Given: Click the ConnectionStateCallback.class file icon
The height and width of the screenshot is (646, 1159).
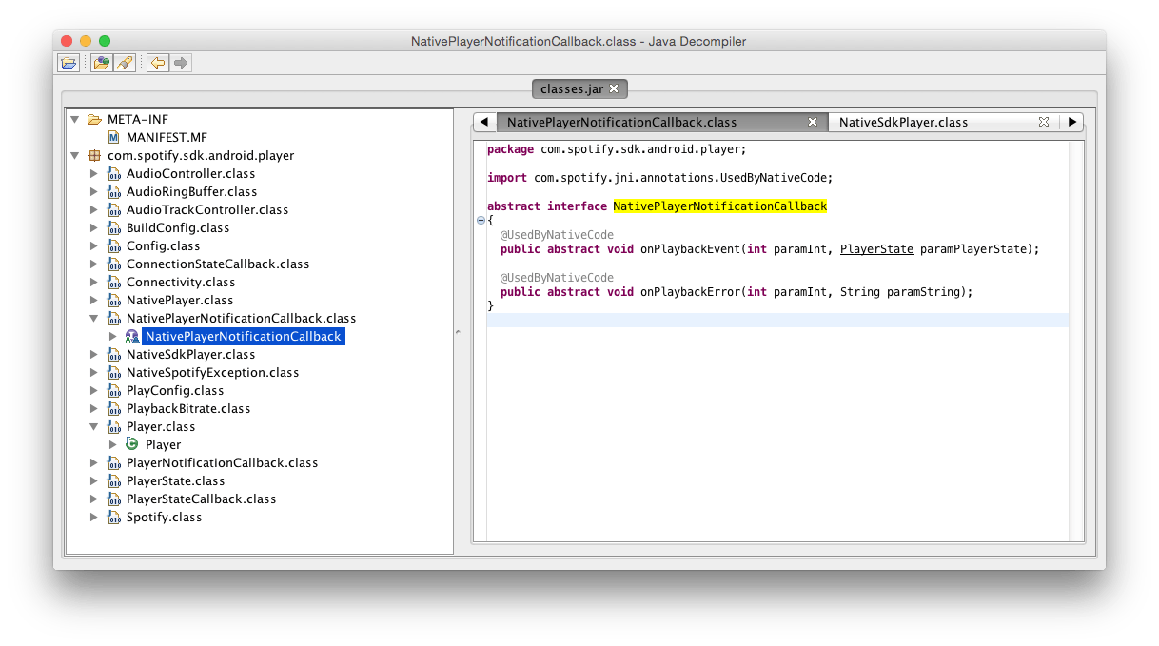Looking at the screenshot, I should pyautogui.click(x=114, y=264).
